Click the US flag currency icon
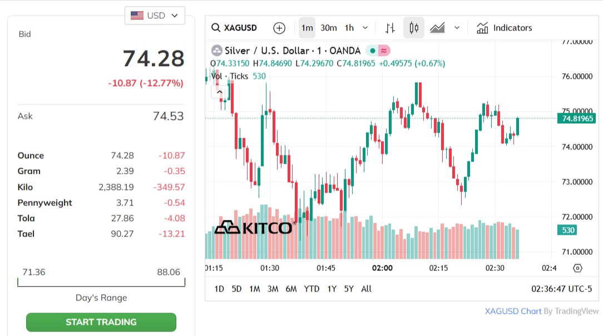This screenshot has width=603, height=336. pos(137,16)
